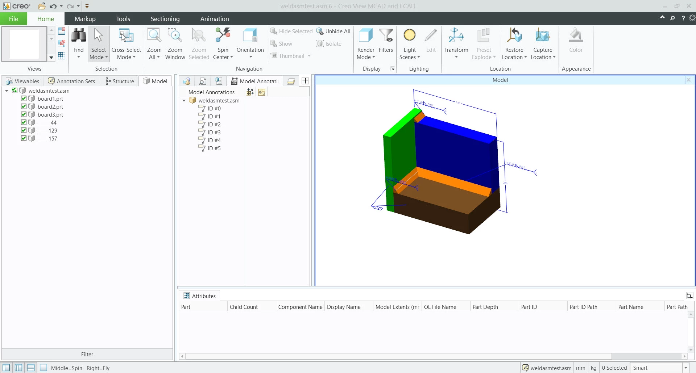Collapse the ribbon with the up-arrow icon

[662, 17]
